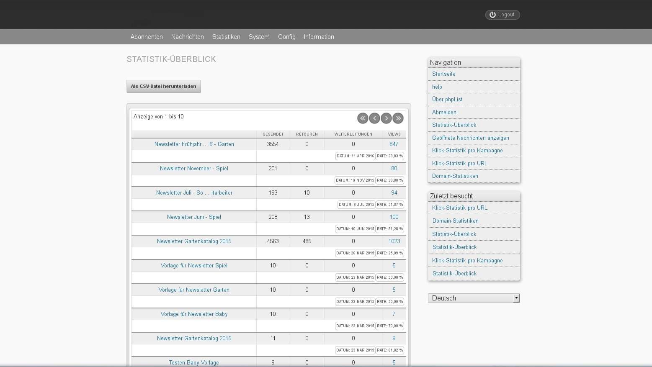This screenshot has width=652, height=367.
Task: Open Newsletter Frühjahr Garten campaign
Action: click(194, 144)
